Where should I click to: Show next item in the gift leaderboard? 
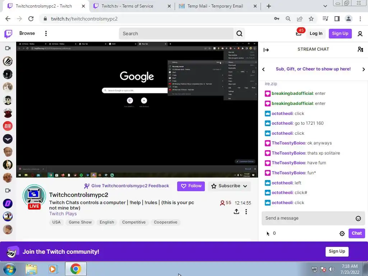pyautogui.click(x=364, y=69)
